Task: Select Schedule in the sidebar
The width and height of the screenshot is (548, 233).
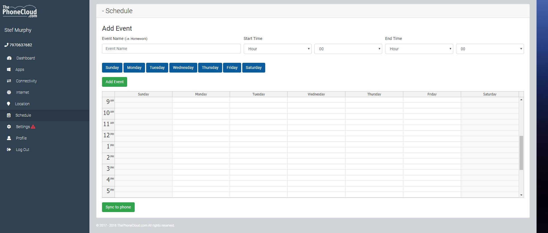Action: click(x=23, y=115)
